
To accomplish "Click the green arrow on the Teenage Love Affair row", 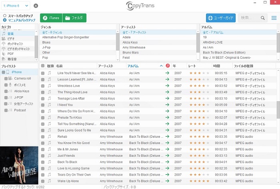I will click(167, 98).
